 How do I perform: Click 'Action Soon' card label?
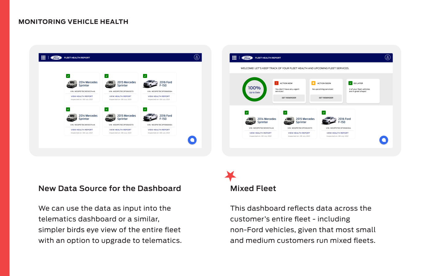tap(324, 83)
